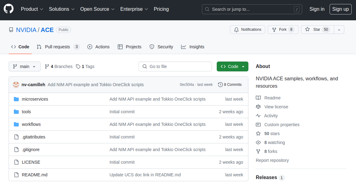Open the GitHub homepage logo
356x184 pixels.
(x=9, y=9)
